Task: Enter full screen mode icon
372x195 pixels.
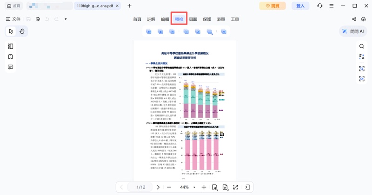Action: [236, 187]
